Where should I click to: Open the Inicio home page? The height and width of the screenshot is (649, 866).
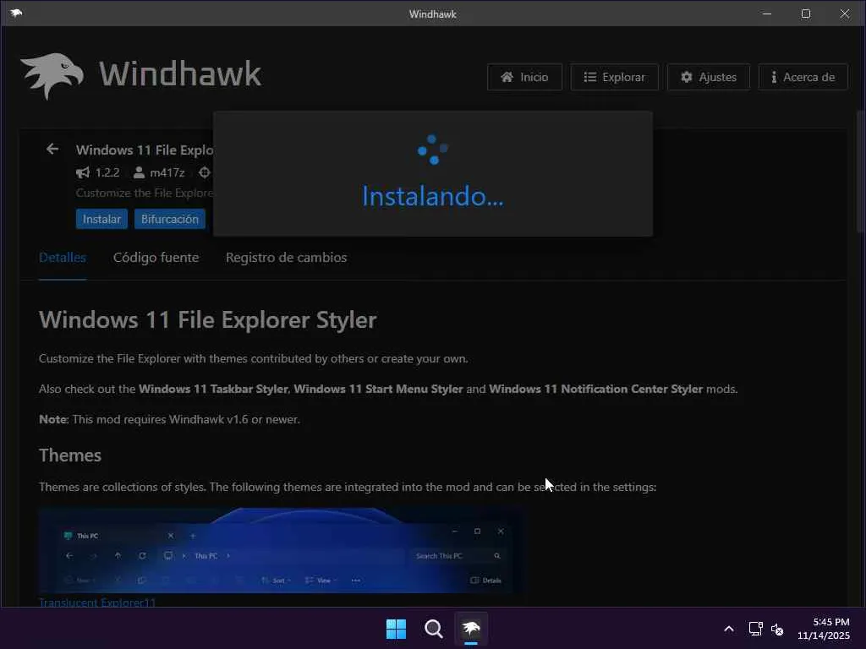(524, 77)
